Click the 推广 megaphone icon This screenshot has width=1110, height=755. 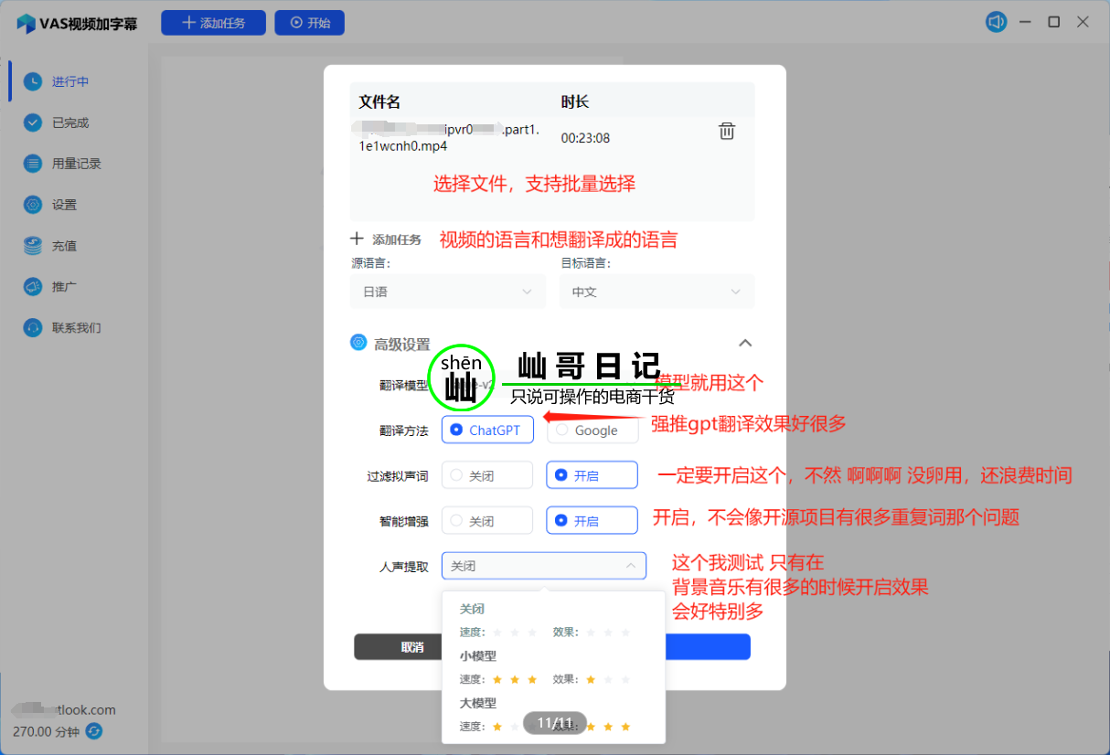[x=33, y=286]
